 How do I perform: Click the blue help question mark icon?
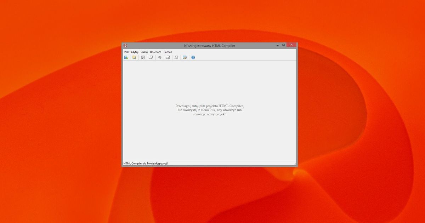click(x=193, y=57)
